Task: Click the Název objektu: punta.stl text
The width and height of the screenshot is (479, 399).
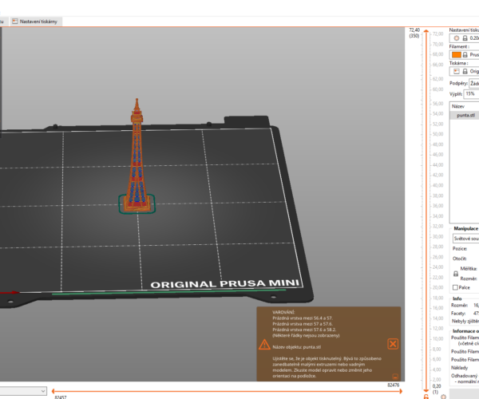Action: (x=297, y=347)
